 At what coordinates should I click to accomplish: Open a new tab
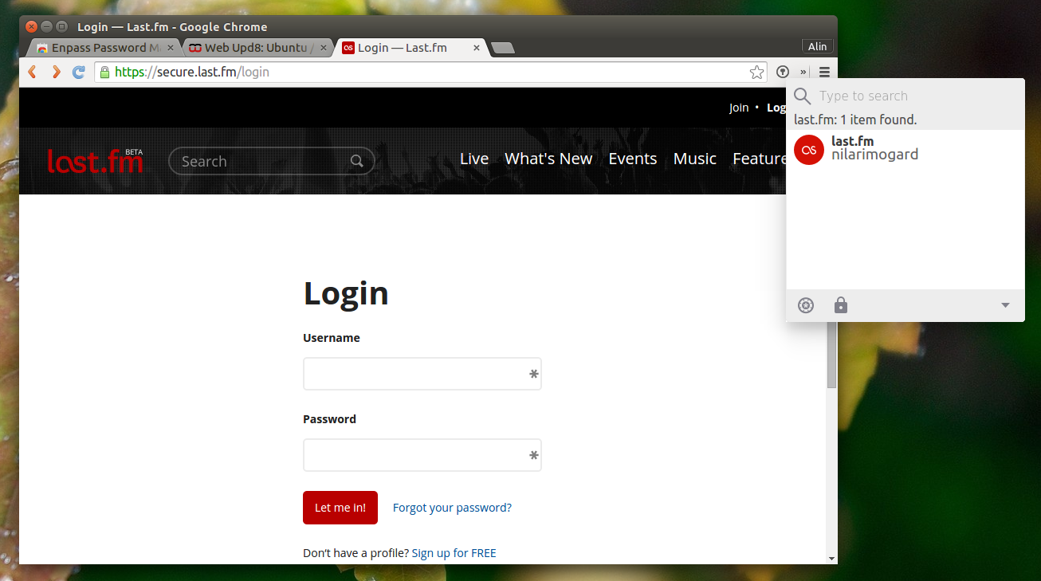coord(503,49)
